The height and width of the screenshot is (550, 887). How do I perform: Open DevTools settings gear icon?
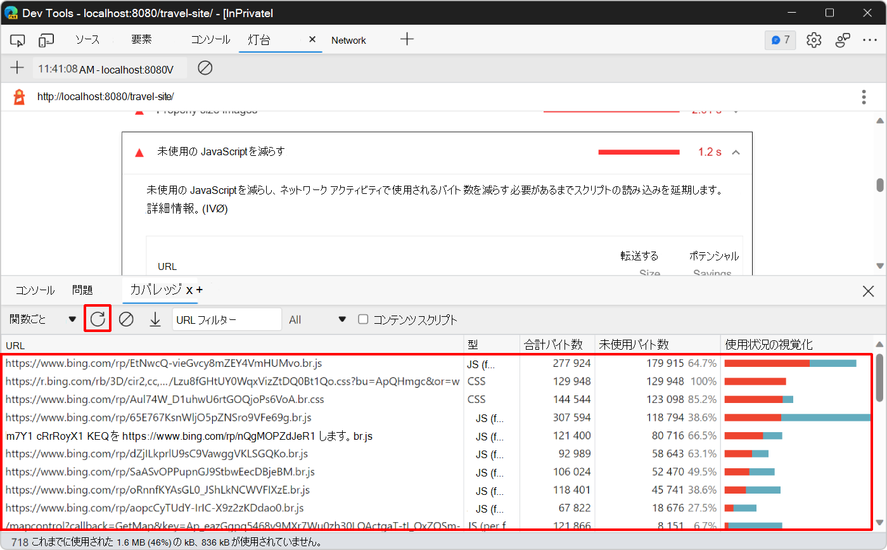pos(814,39)
